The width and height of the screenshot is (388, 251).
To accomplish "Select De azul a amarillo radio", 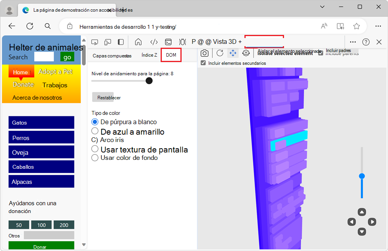I will tap(95, 131).
